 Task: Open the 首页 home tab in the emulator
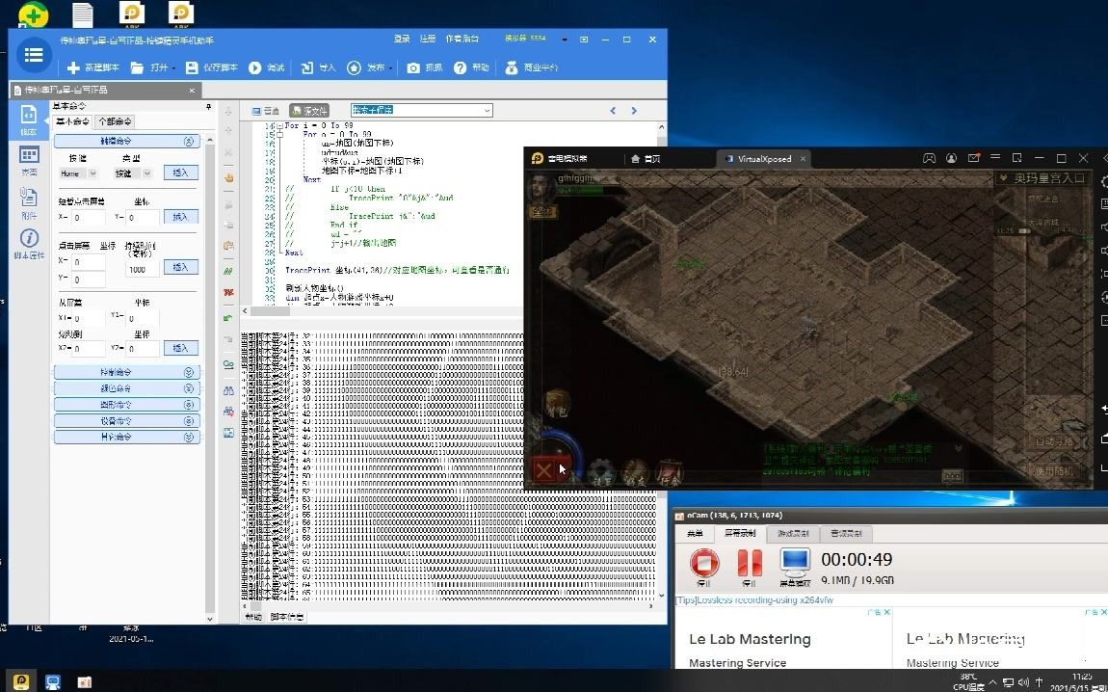click(646, 159)
